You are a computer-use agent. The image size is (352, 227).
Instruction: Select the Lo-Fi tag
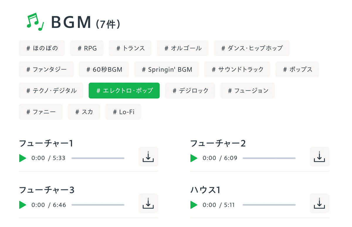(x=123, y=112)
